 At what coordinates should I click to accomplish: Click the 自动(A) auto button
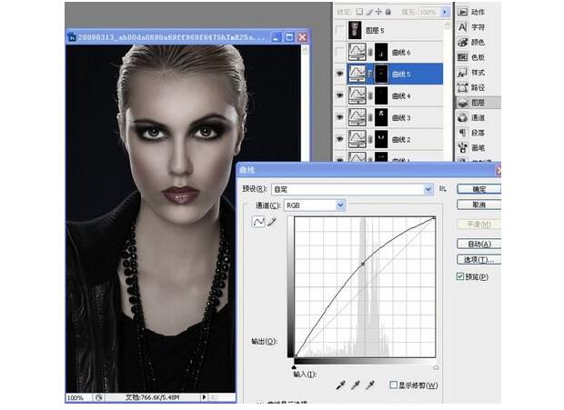tap(478, 244)
